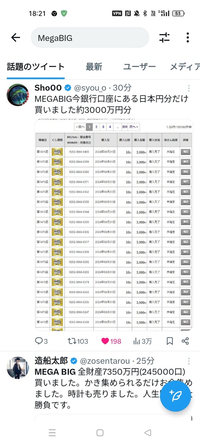200x445 pixels.
Task: Open Android recent apps menu button
Action: pyautogui.click(x=52, y=433)
